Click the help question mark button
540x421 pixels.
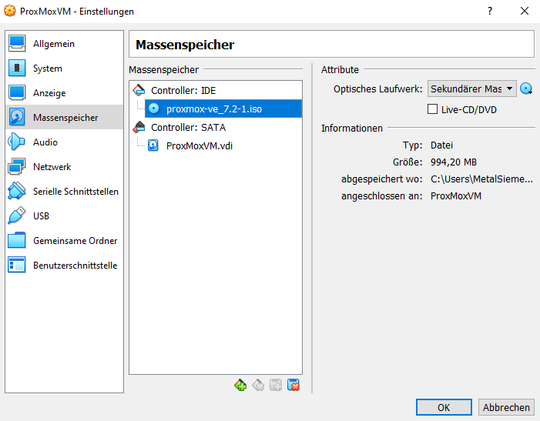pos(490,11)
